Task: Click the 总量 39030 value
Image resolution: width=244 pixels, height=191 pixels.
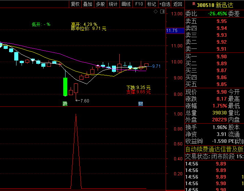Action: 219,113
